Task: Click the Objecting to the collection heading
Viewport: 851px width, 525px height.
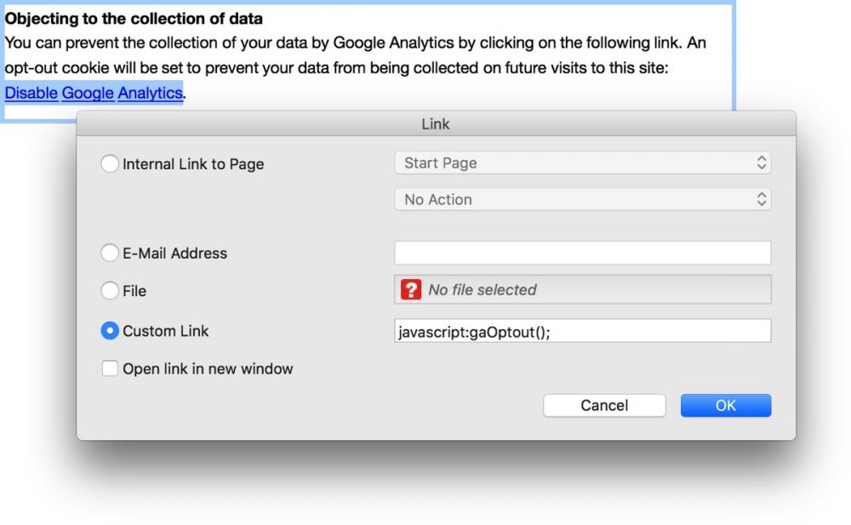Action: tap(134, 19)
